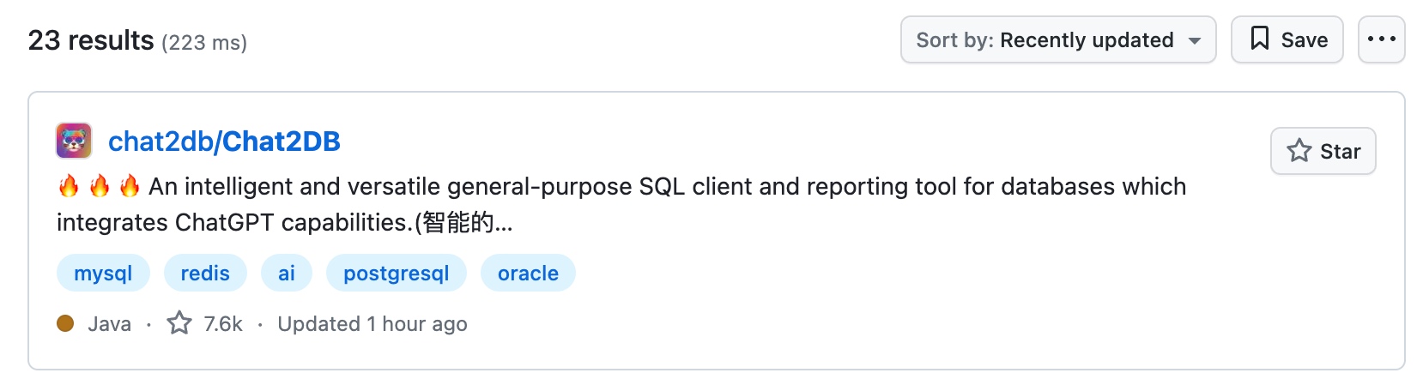Open the Sort by Recently updated dropdown
Viewport: 1423px width, 391px height.
pyautogui.click(x=1057, y=39)
